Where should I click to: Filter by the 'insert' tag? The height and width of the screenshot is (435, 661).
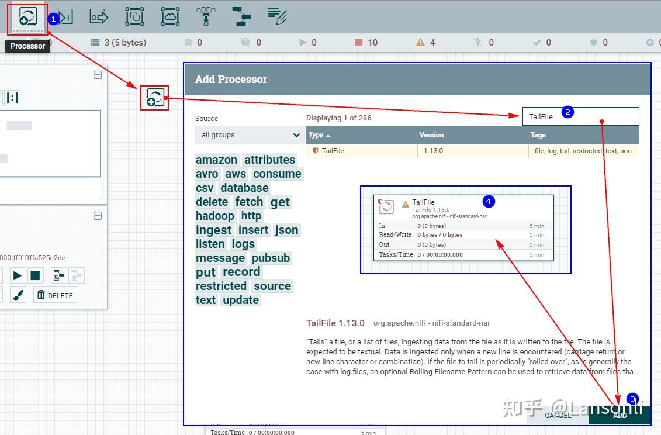tap(254, 230)
